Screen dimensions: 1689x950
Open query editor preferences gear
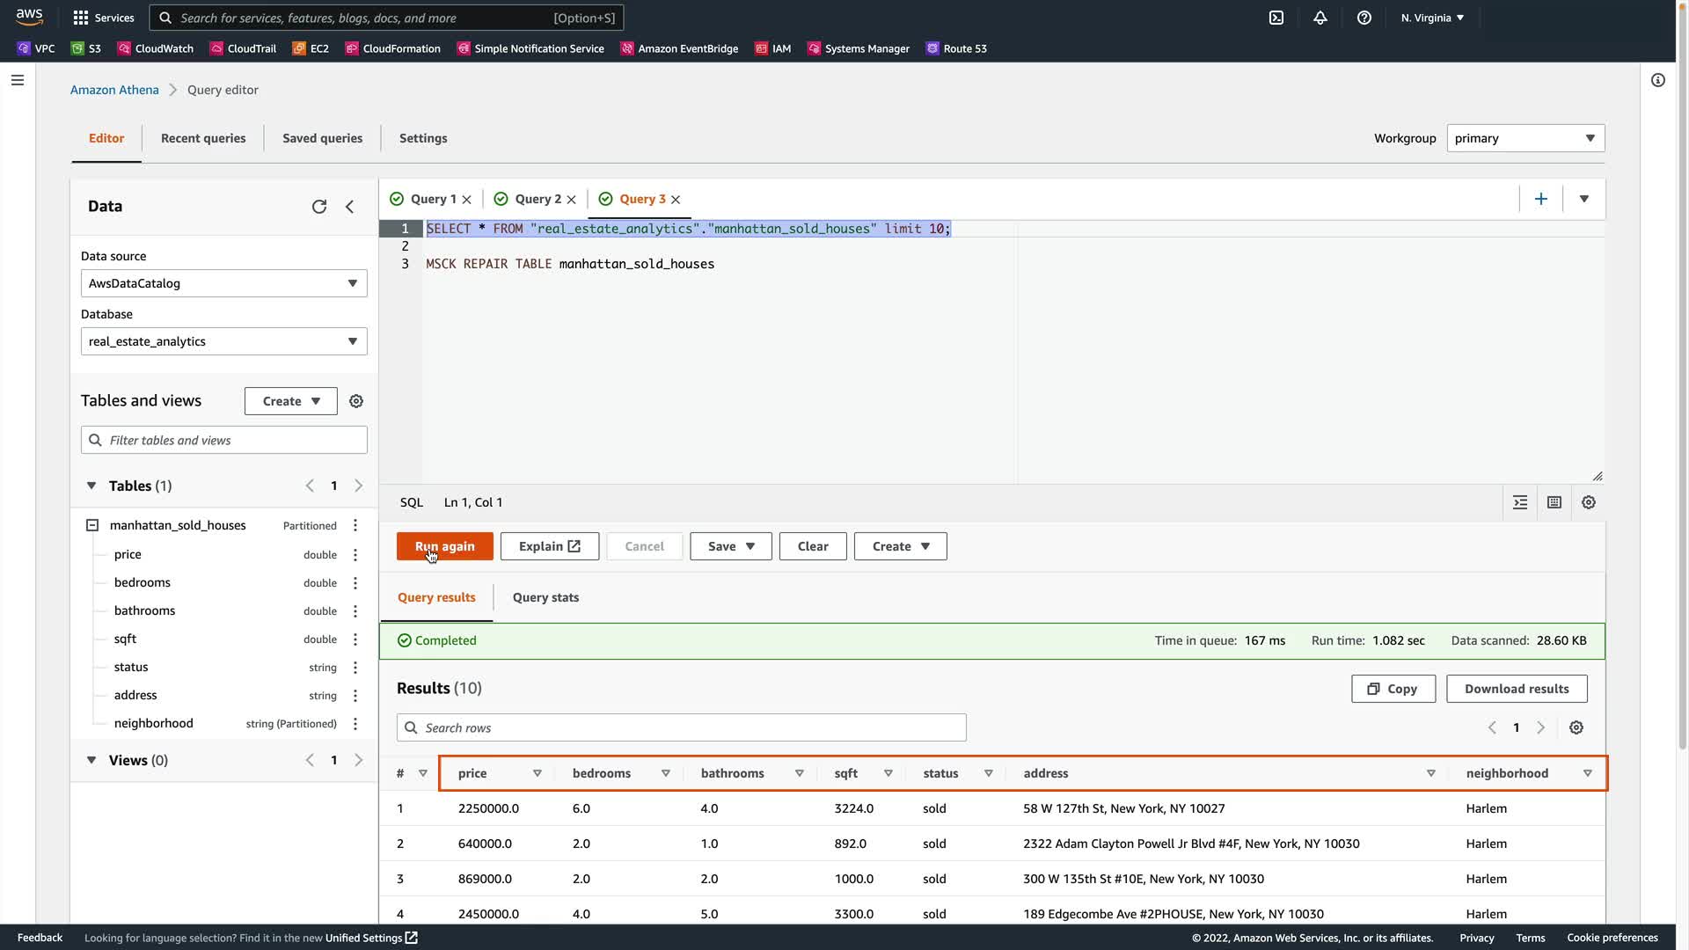(x=1589, y=503)
